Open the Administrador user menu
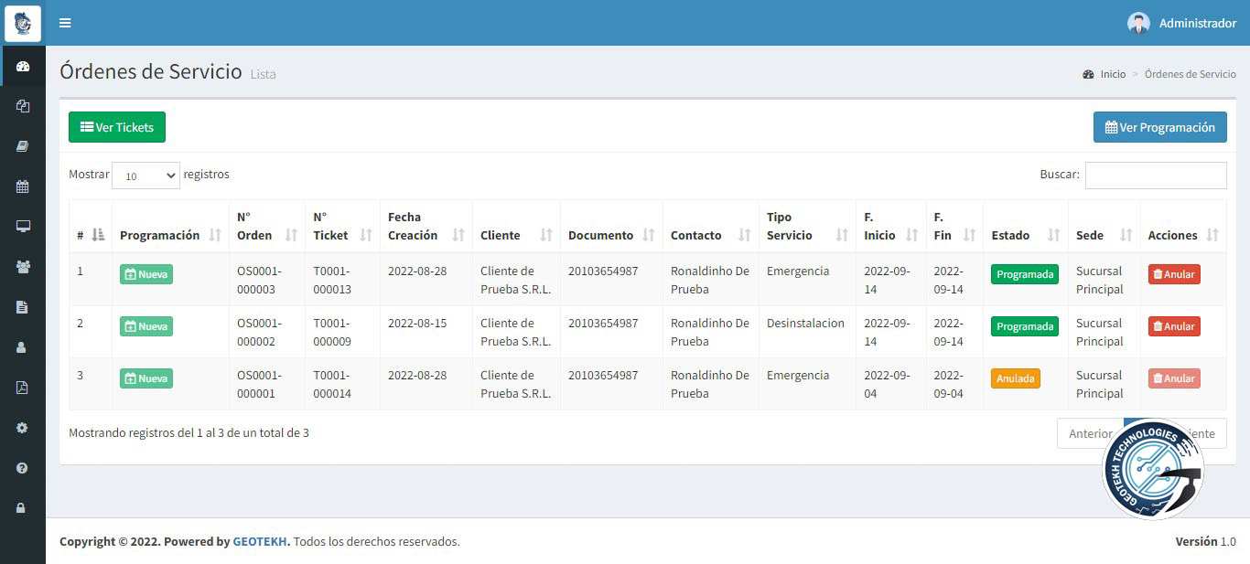 1182,23
